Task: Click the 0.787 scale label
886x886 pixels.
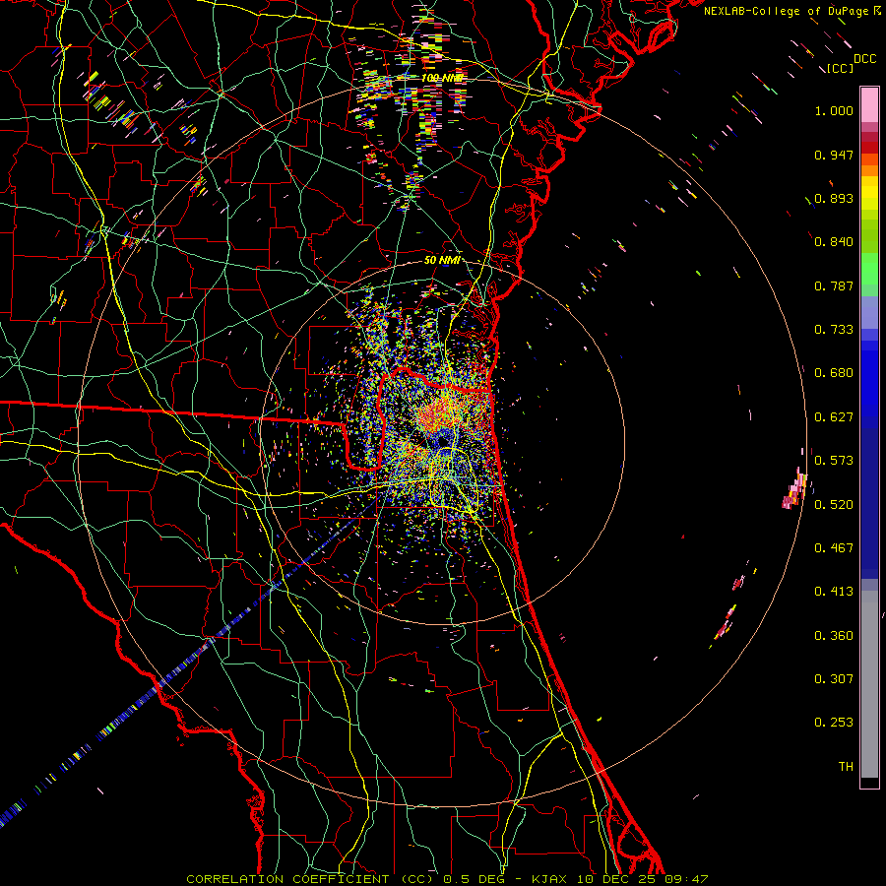Action: [834, 285]
